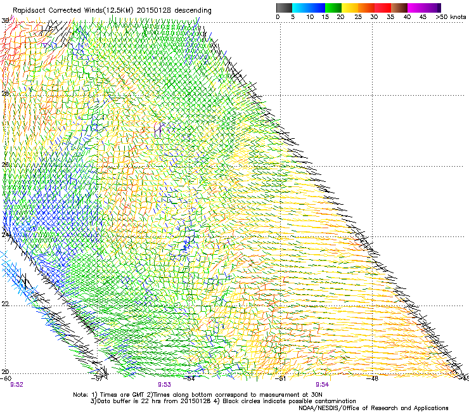Image resolution: width=469 pixels, height=412 pixels.
Task: Click the longitude label '-54'
Action: point(189,378)
